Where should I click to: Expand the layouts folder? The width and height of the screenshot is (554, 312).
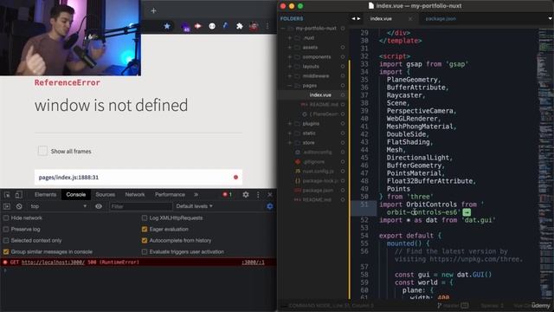click(290, 67)
